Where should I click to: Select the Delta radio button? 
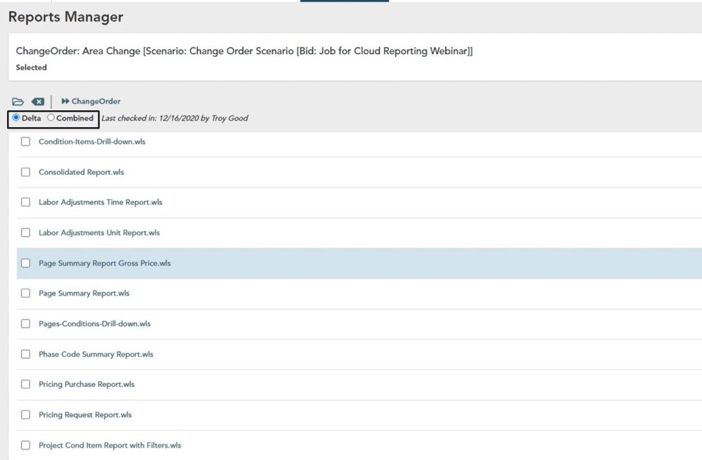pos(16,117)
